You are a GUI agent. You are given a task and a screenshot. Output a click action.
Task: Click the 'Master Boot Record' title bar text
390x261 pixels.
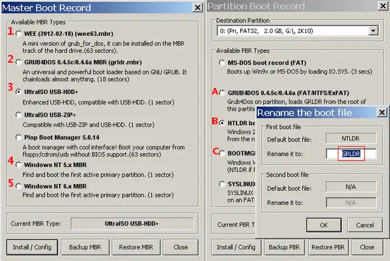pyautogui.click(x=46, y=8)
